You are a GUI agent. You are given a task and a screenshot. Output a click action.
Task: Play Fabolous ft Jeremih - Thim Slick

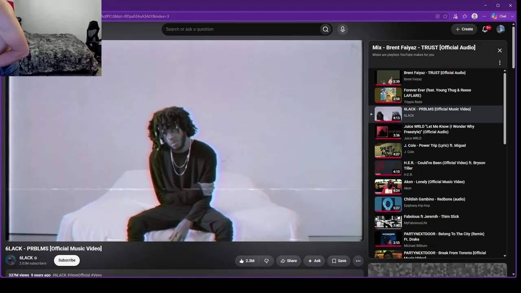tap(436, 221)
